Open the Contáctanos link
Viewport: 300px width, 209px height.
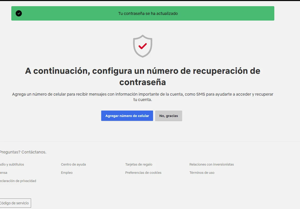(x=34, y=152)
